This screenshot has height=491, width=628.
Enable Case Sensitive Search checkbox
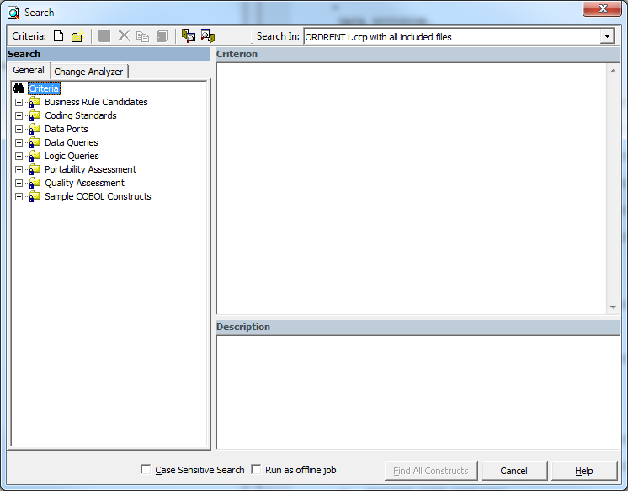click(146, 470)
